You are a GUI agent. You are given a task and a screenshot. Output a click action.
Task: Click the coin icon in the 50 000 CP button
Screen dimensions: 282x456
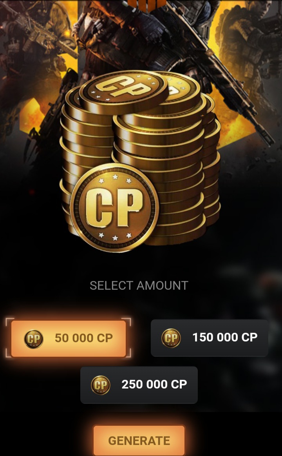click(x=34, y=339)
